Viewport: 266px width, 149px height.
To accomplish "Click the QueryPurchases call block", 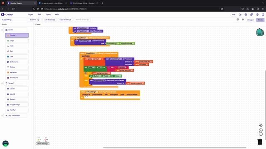I will [x=90, y=42].
